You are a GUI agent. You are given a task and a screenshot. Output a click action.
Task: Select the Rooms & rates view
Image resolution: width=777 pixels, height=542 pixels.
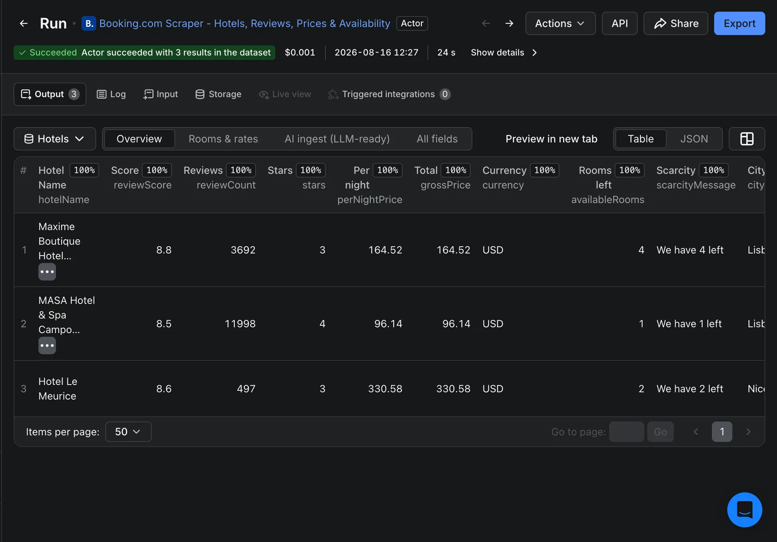223,139
